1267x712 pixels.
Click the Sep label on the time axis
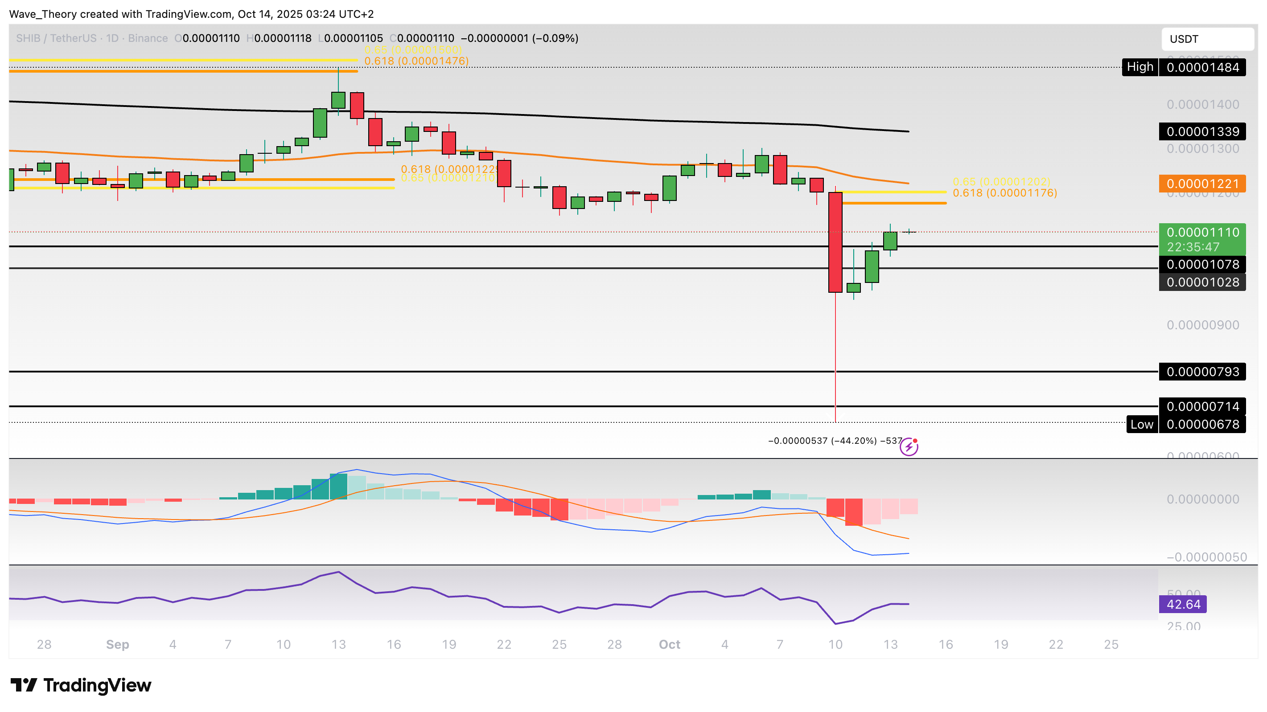tap(118, 644)
